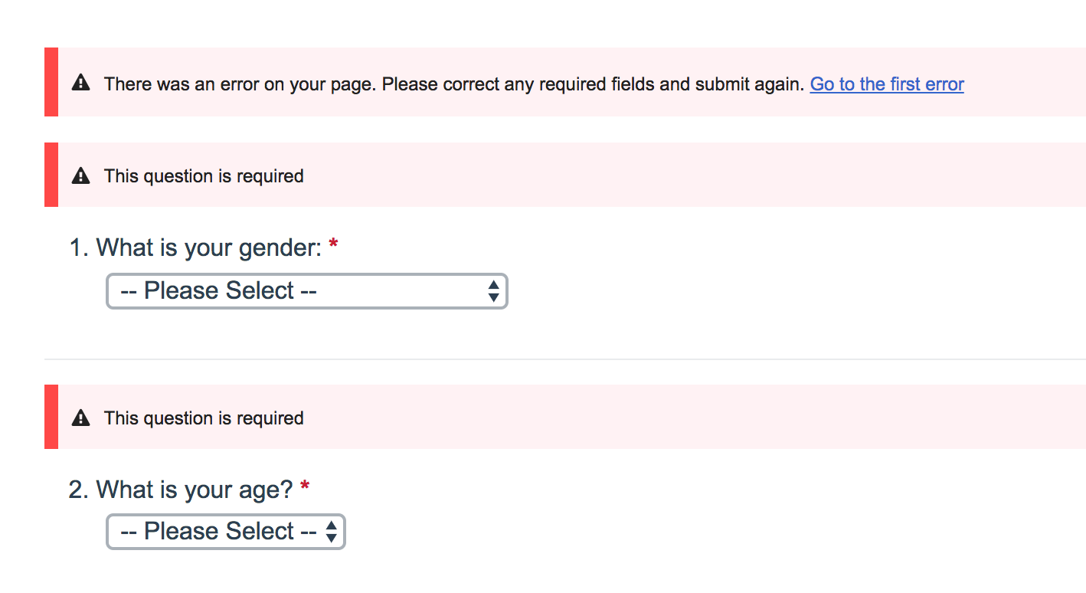Click the red bar on the age required banner
Viewport: 1086px width, 593px height.
(x=51, y=417)
